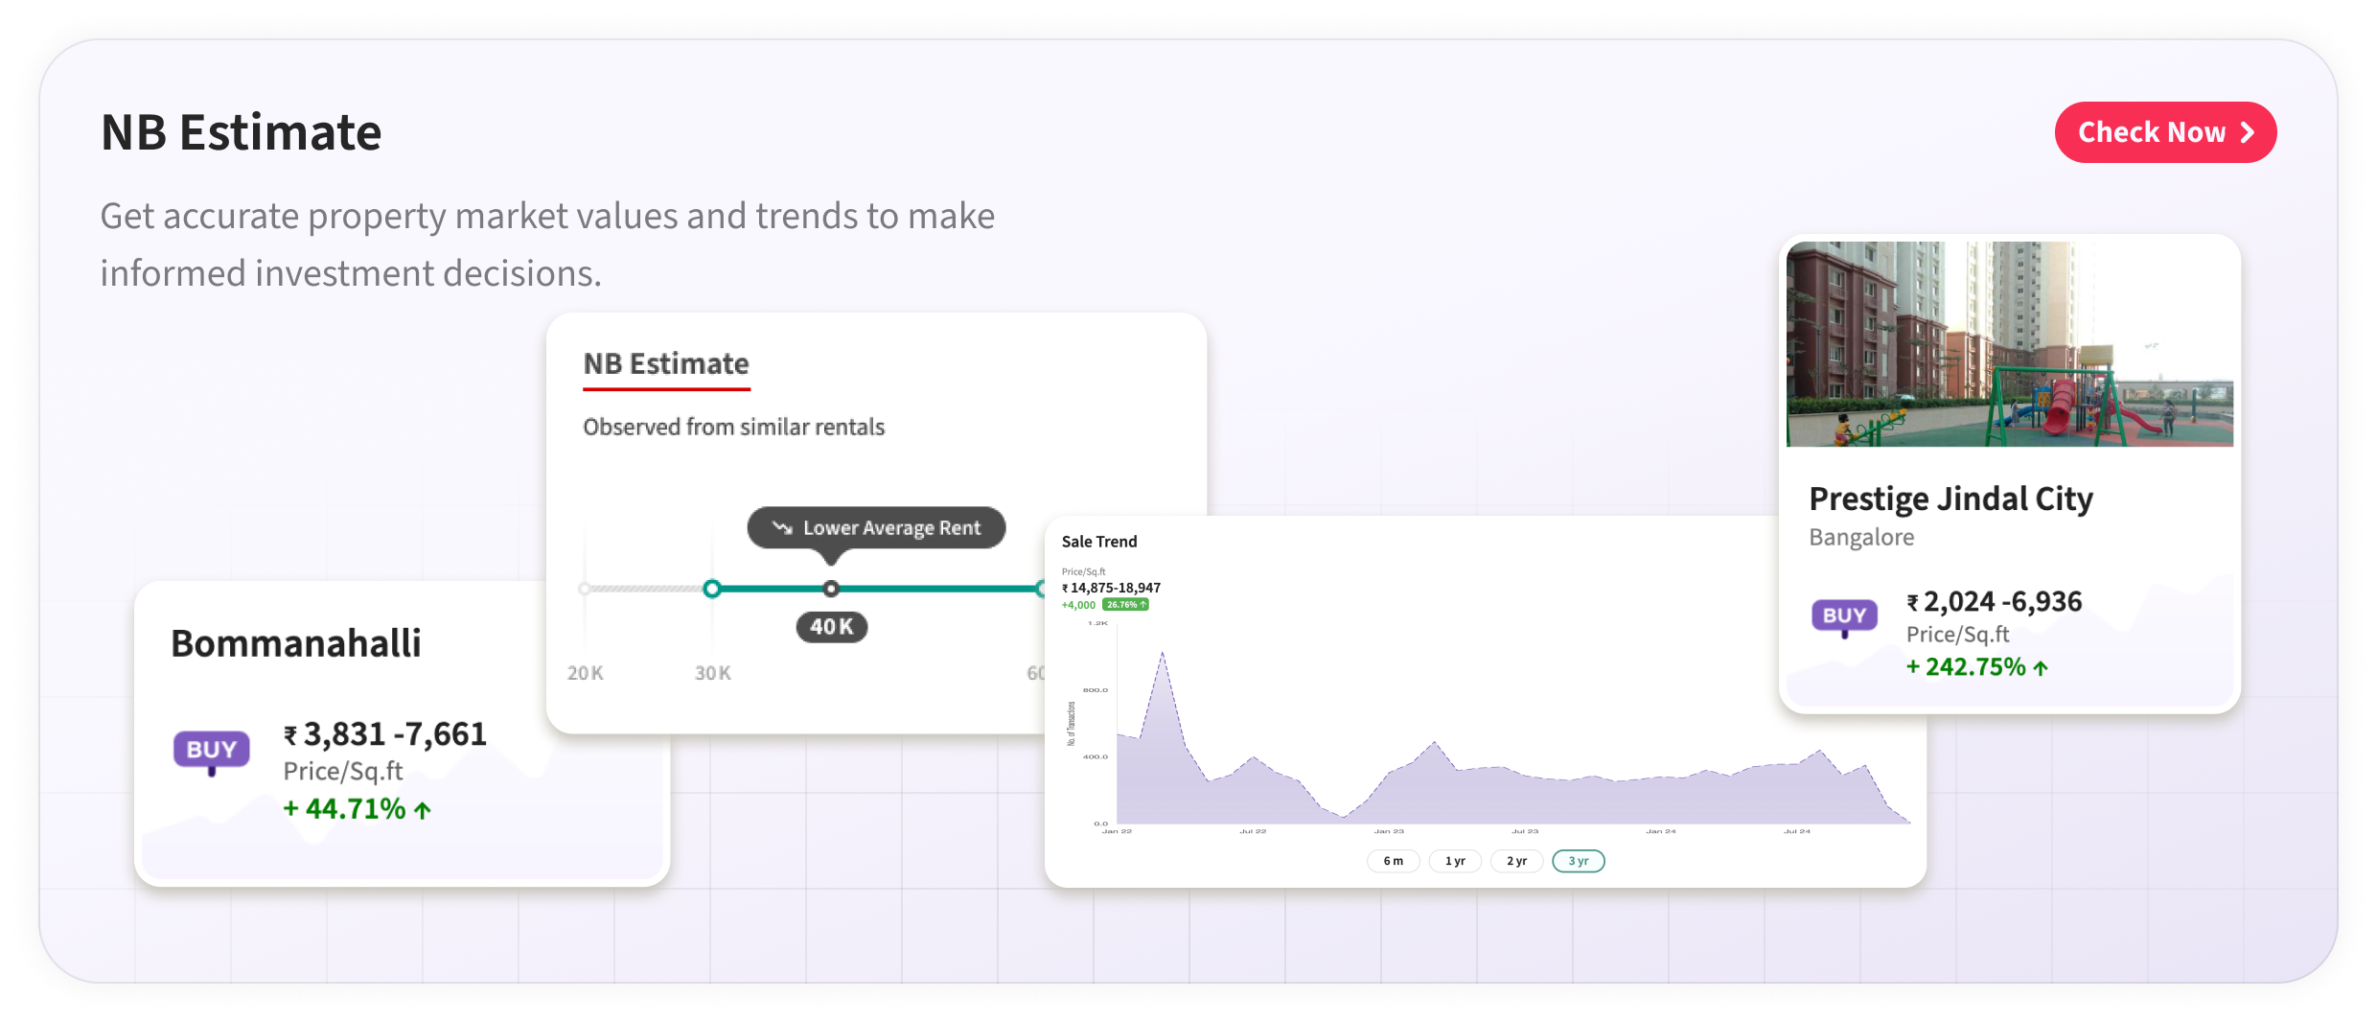The width and height of the screenshot is (2377, 1022).
Task: Click the rent slider handle at 30K
Action: point(711,589)
